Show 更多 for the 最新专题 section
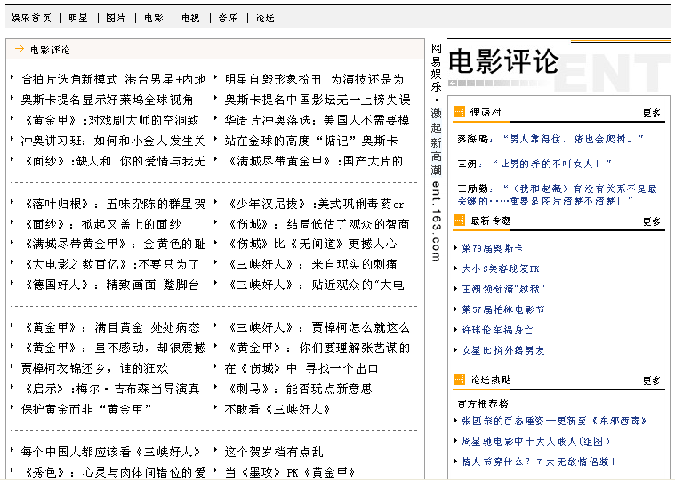Image resolution: width=675 pixels, height=482 pixels. tap(652, 221)
